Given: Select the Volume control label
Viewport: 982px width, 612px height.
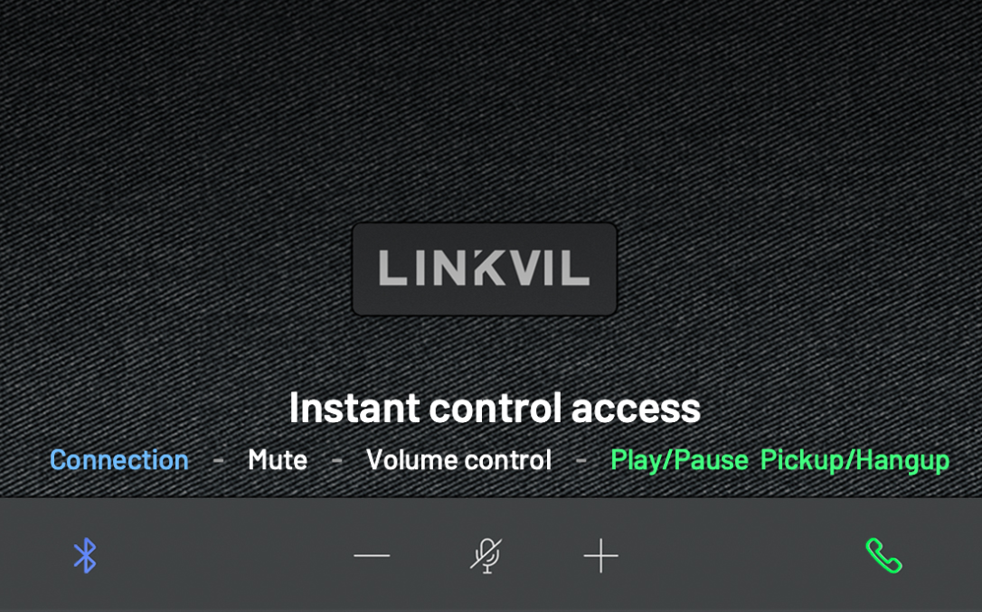Looking at the screenshot, I should 459,460.
